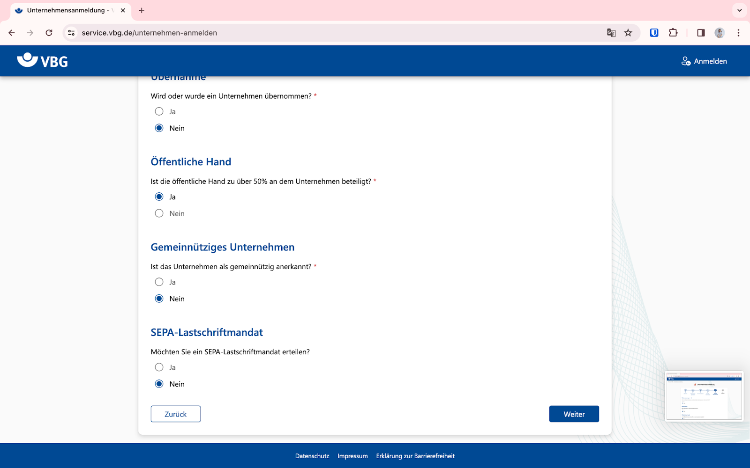Click the Zurück button
The width and height of the screenshot is (750, 468).
tap(176, 414)
